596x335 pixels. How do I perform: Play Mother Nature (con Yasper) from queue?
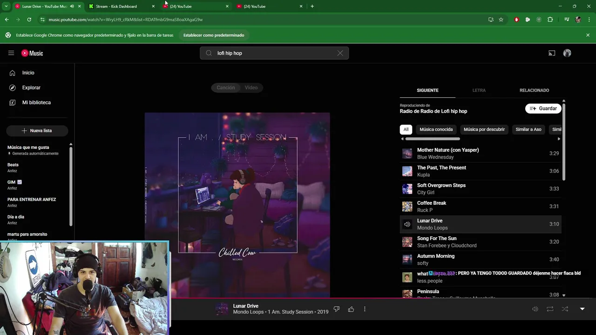tap(481, 154)
